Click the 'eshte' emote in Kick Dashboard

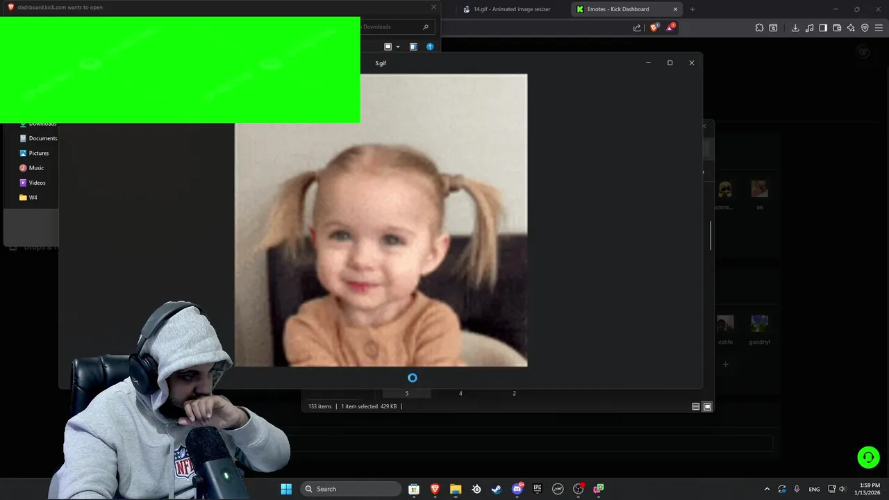tap(725, 324)
